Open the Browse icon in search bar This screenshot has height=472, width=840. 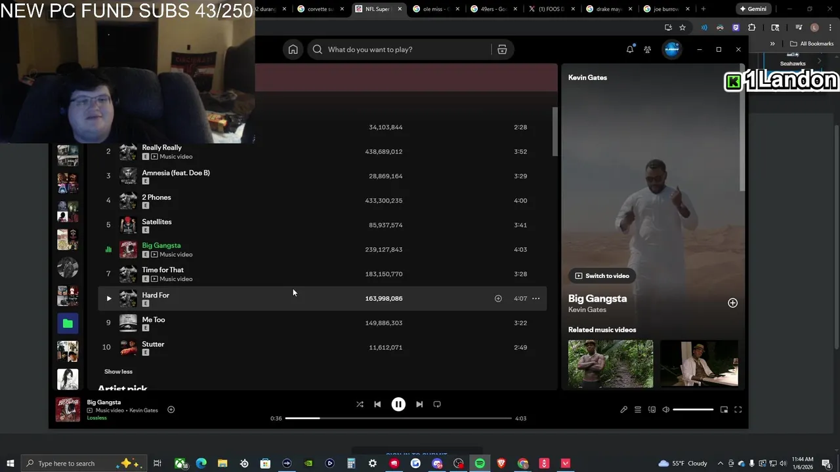[502, 49]
